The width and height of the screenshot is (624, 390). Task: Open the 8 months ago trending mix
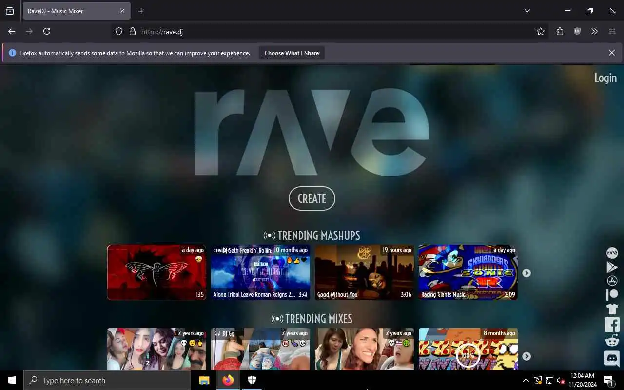pos(468,349)
